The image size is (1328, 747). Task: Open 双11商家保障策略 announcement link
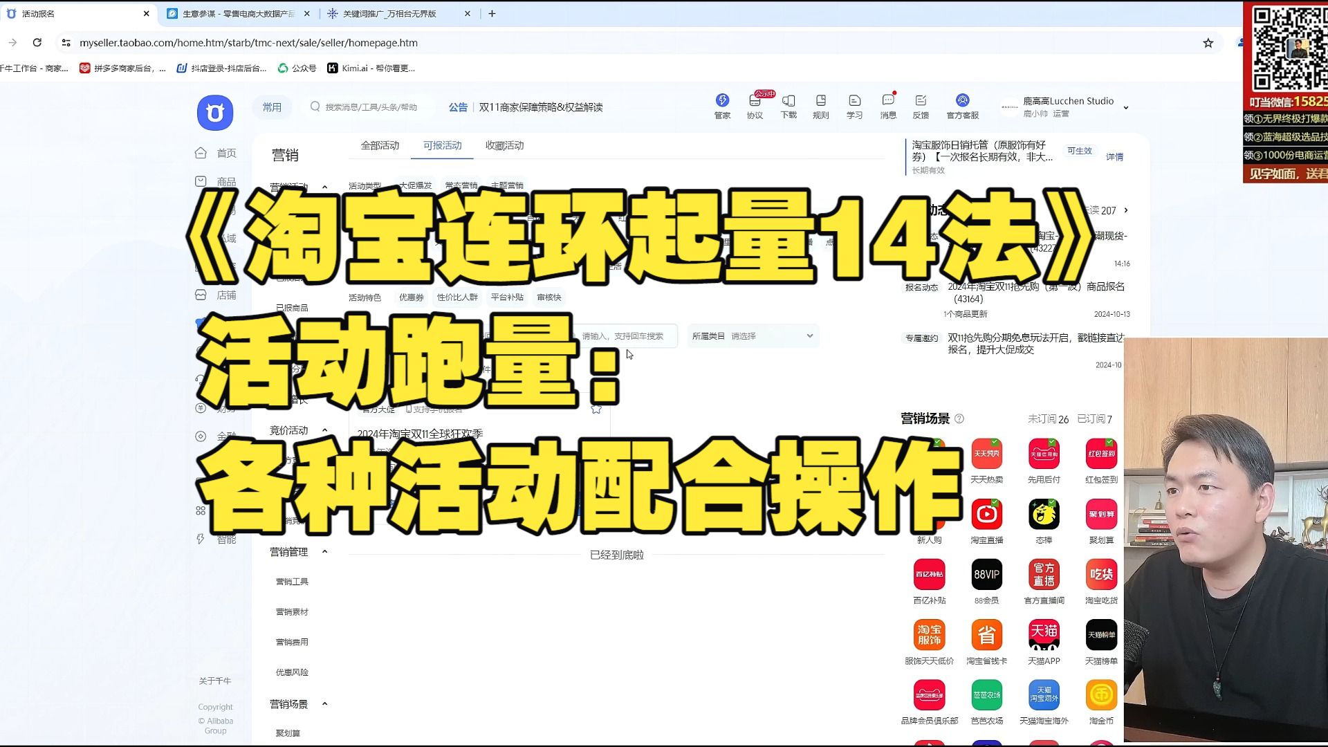tap(541, 107)
